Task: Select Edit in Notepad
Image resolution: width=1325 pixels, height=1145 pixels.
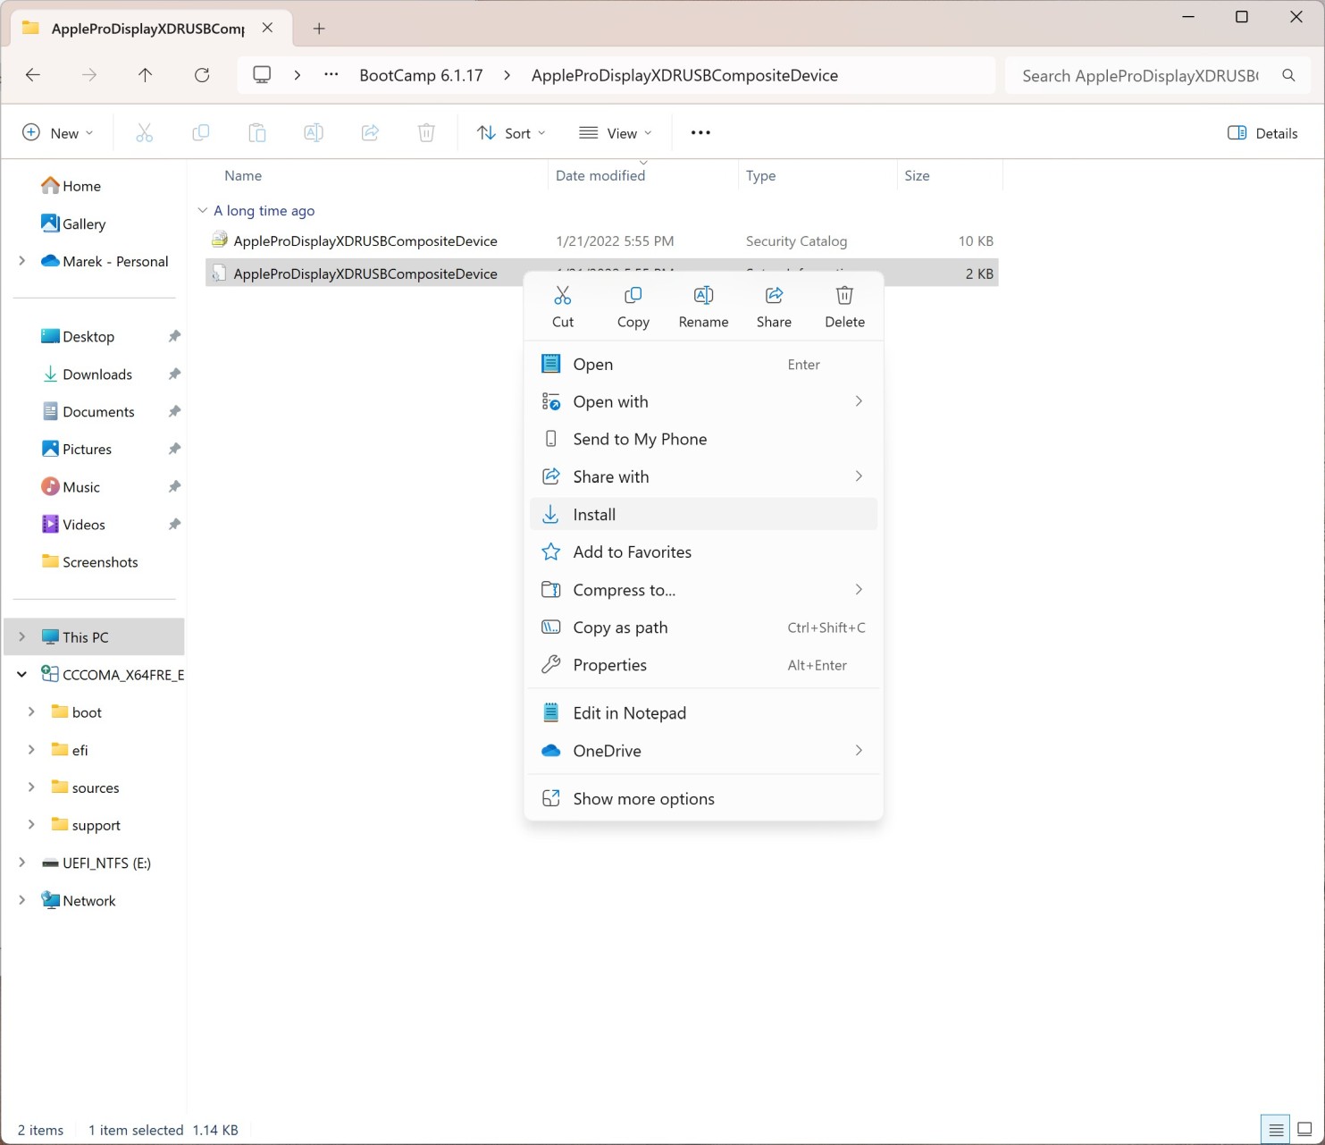Action: pyautogui.click(x=703, y=712)
